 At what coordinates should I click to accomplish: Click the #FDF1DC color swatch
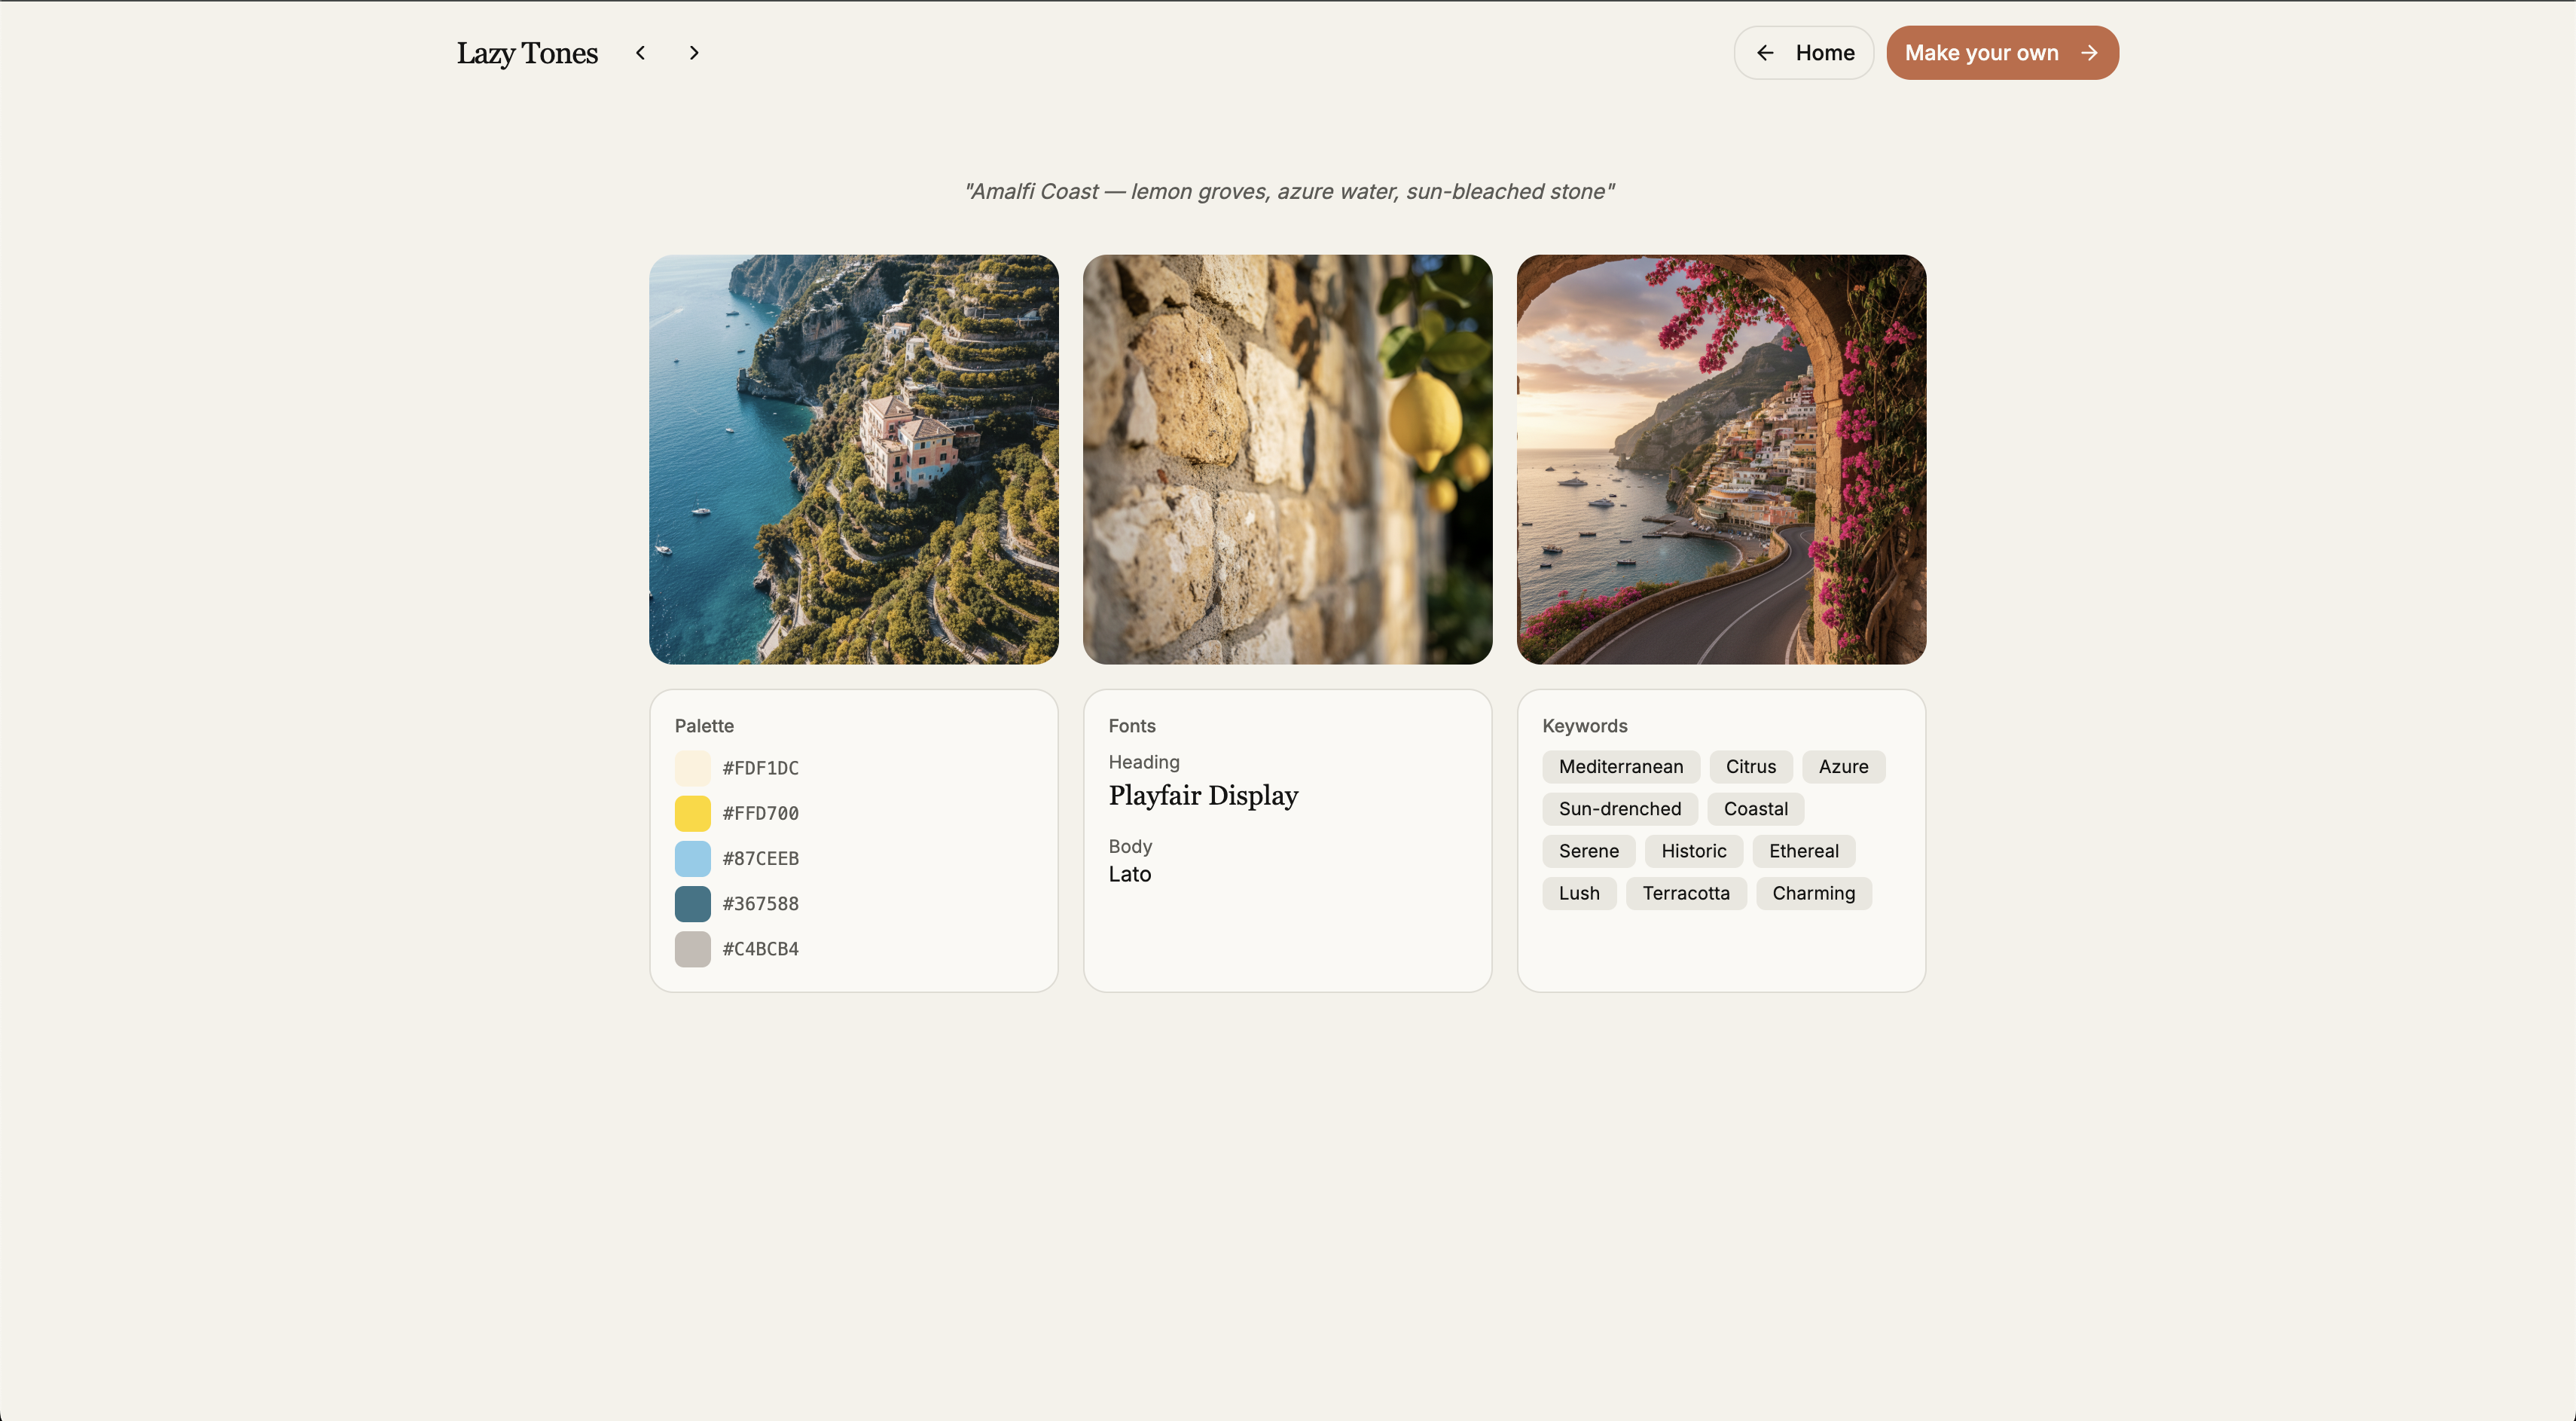point(692,767)
